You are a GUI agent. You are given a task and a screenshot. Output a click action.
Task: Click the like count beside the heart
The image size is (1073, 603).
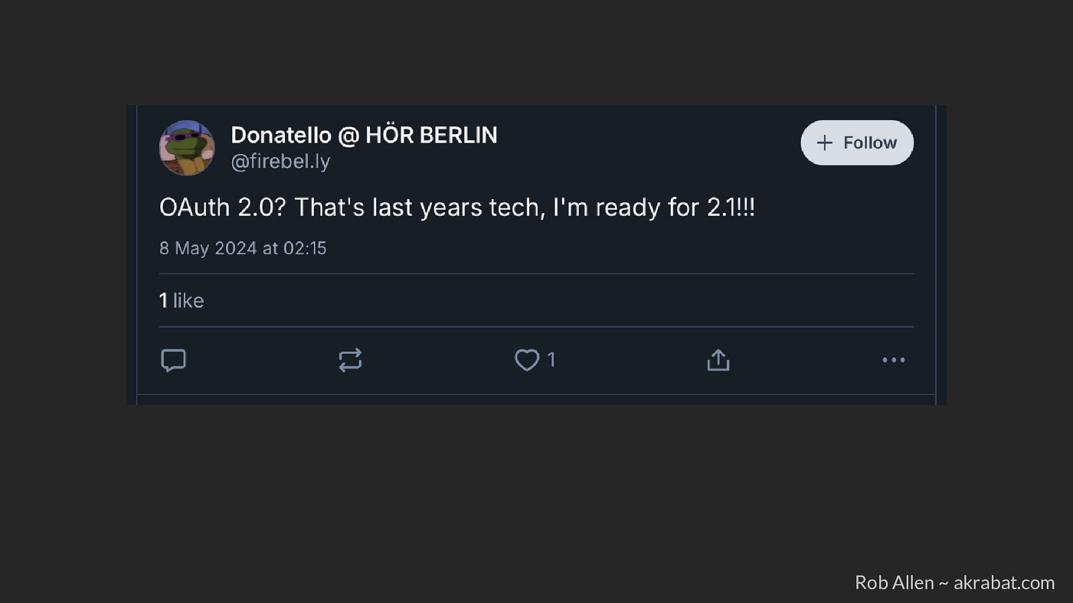tap(551, 360)
